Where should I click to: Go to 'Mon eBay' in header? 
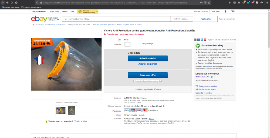pyautogui.click(x=215, y=12)
